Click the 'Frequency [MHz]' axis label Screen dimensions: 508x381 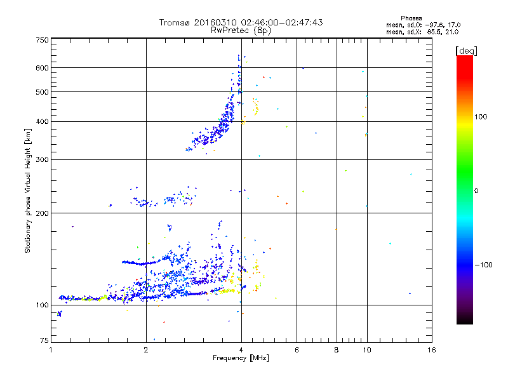(241, 358)
